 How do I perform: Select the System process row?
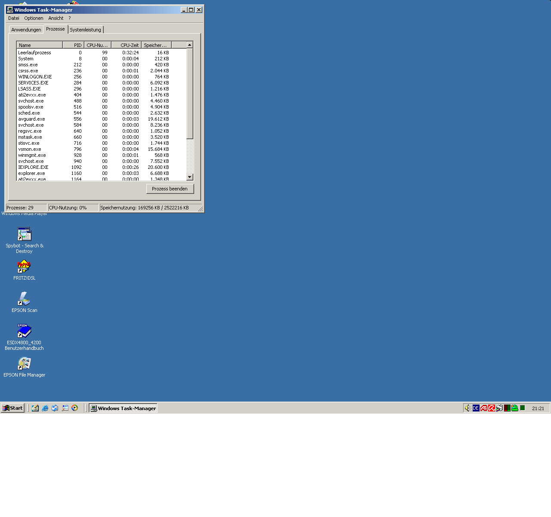tap(101, 59)
